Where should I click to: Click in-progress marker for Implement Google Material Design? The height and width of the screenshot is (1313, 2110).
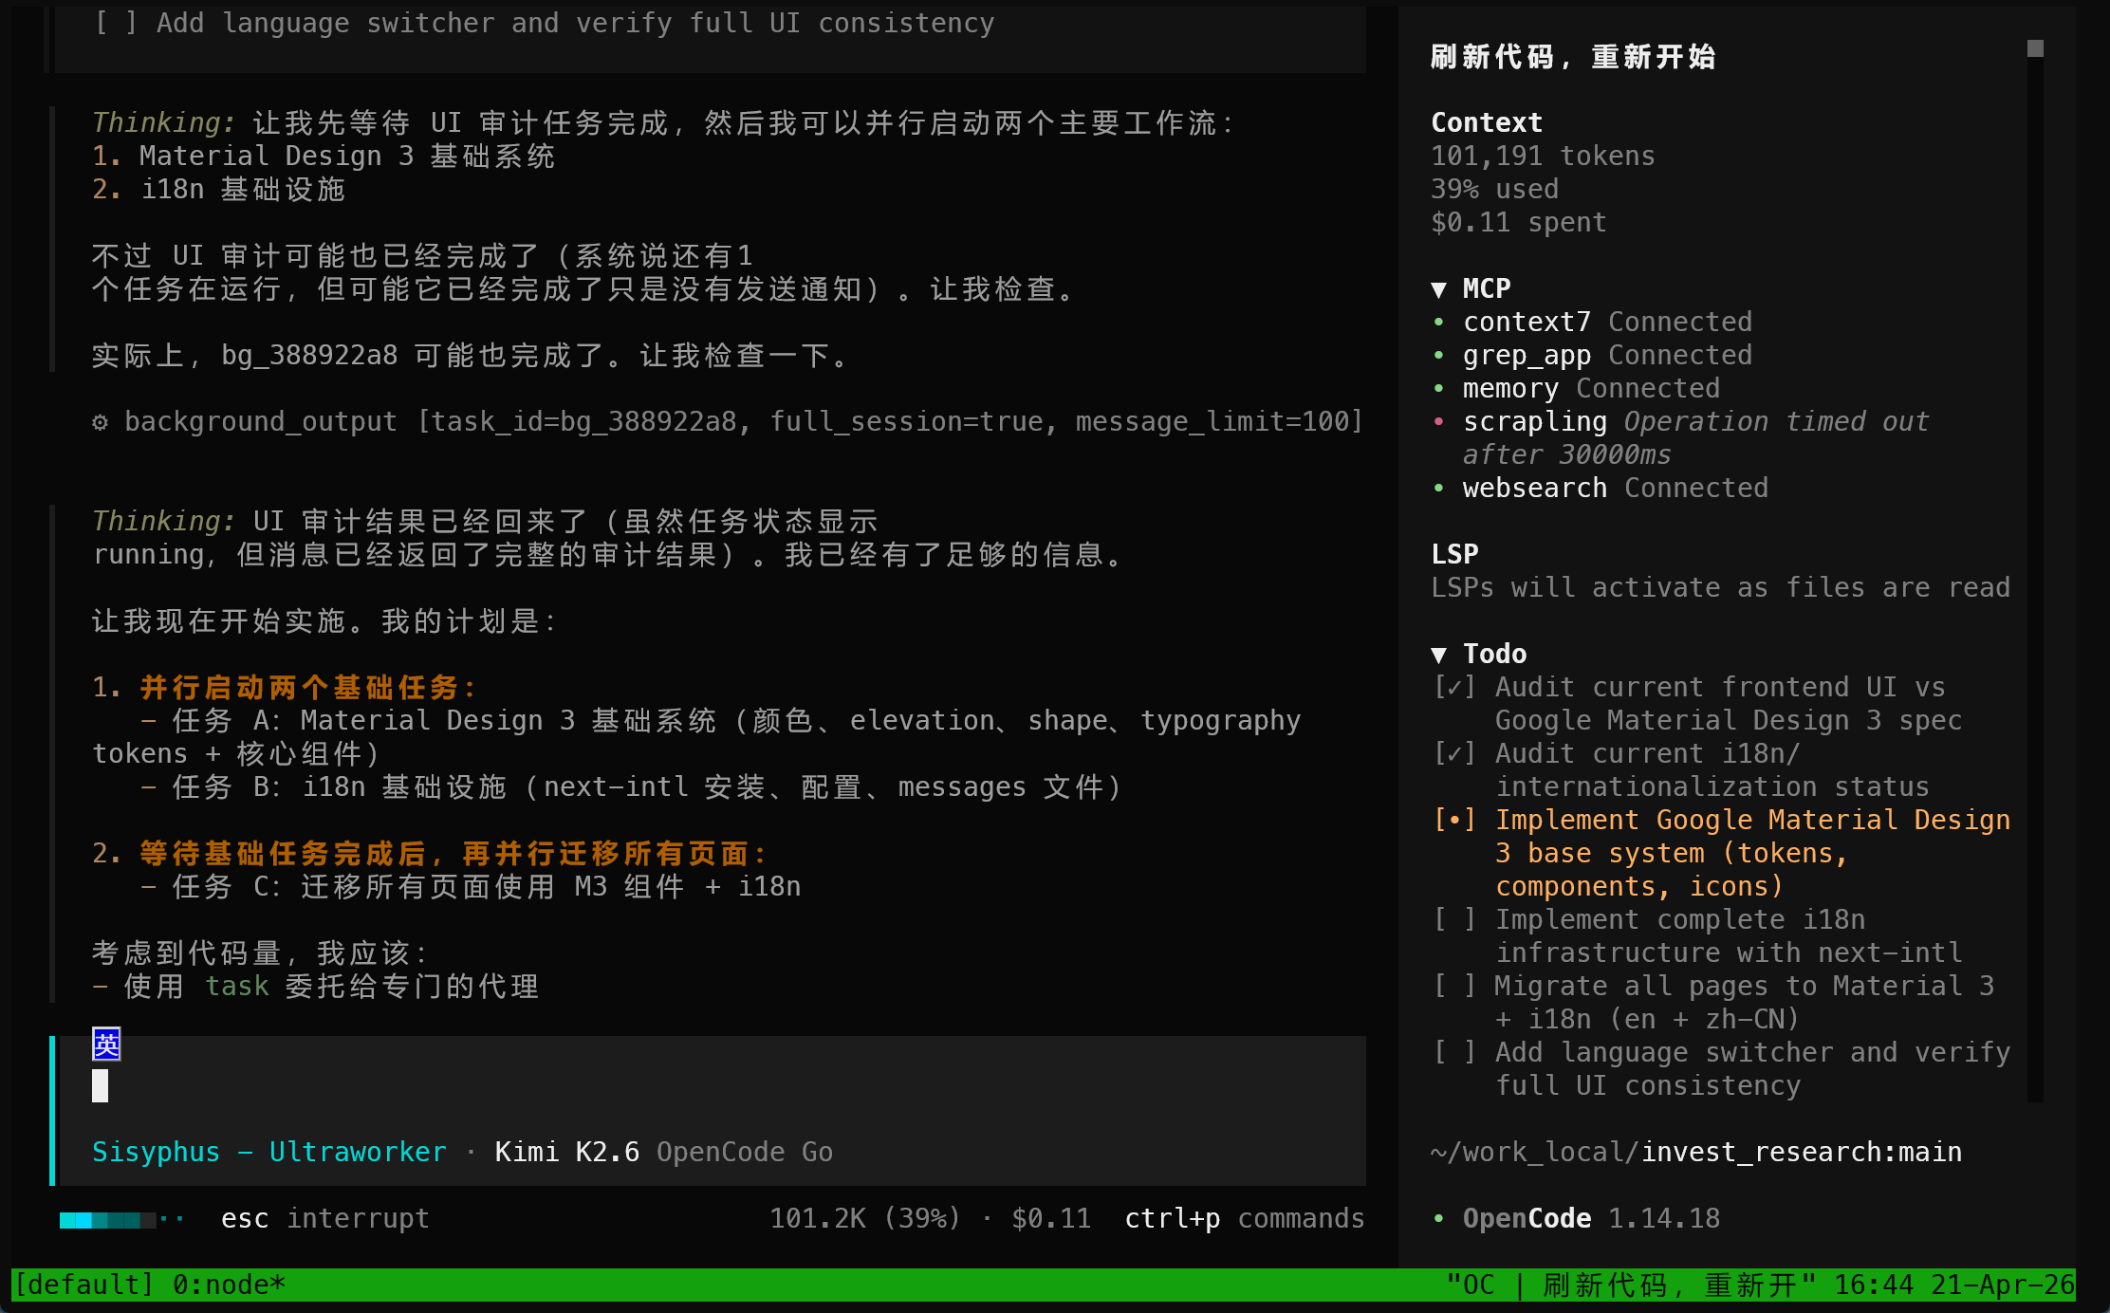1454,820
